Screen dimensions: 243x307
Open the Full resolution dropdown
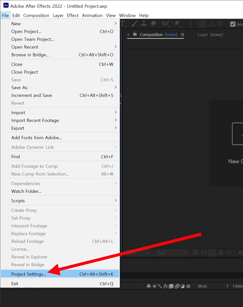(x=171, y=253)
